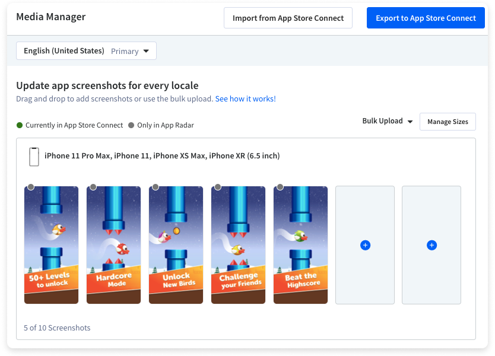
Task: Click the iPhone device icon
Action: [34, 157]
